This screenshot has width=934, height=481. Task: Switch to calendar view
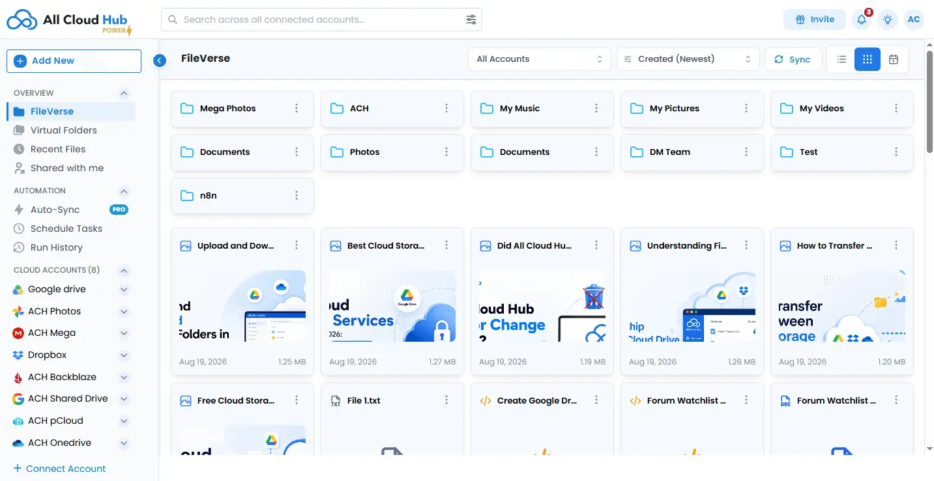coord(894,59)
